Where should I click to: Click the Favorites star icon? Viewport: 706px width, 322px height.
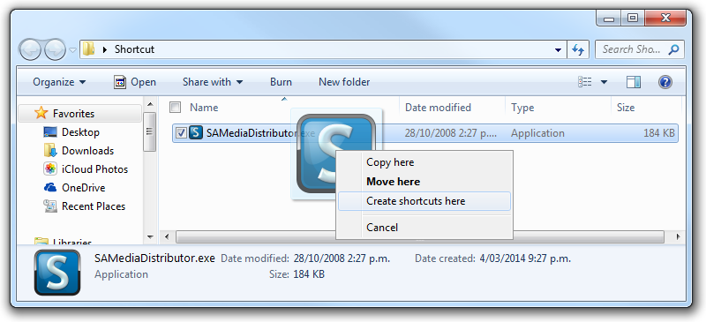tap(41, 113)
